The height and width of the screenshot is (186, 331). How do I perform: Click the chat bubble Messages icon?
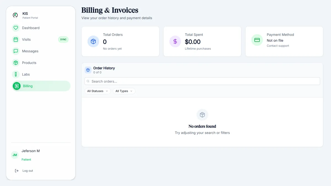point(16,51)
